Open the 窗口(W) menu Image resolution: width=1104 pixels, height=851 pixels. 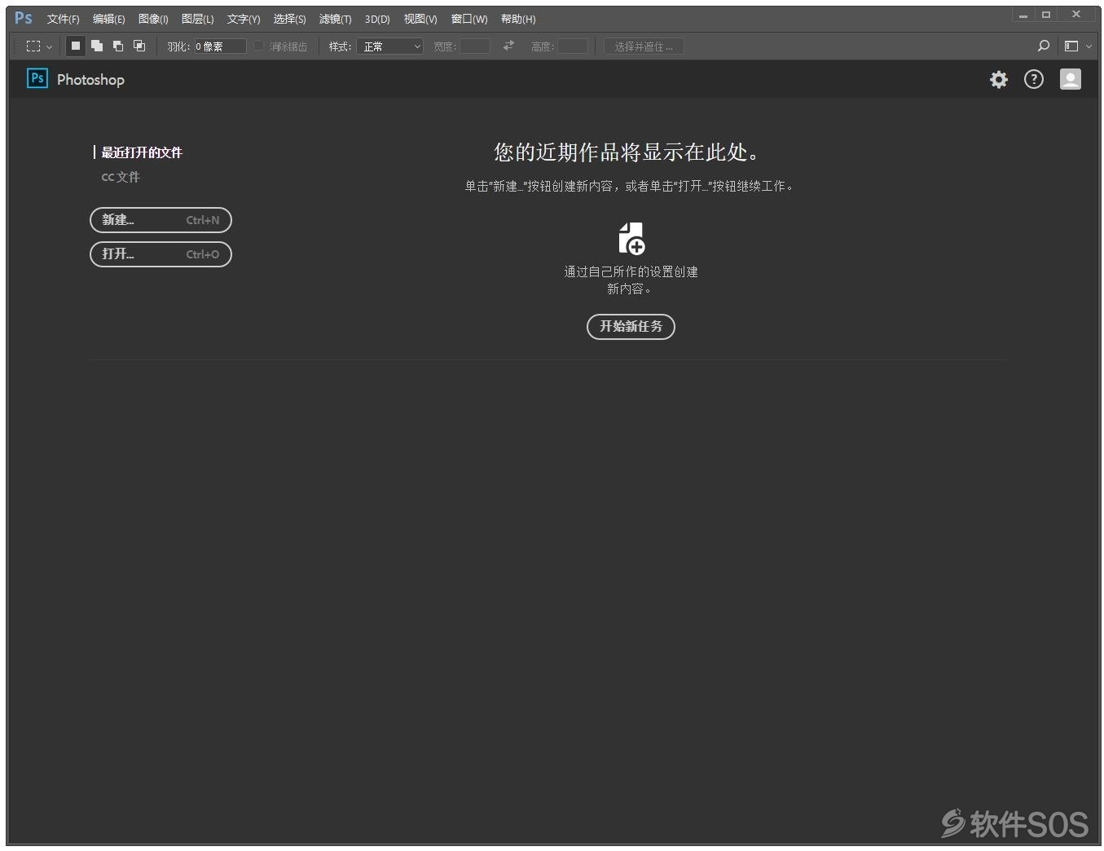[469, 19]
